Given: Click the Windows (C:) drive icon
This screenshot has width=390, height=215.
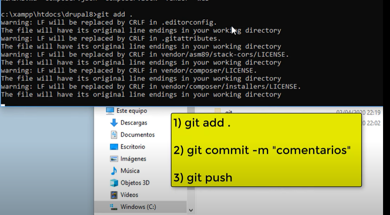Looking at the screenshot, I should tap(114, 207).
